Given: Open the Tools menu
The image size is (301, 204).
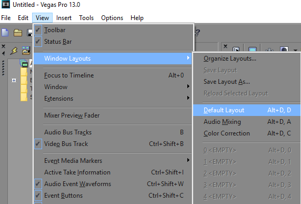Looking at the screenshot, I should pos(86,18).
